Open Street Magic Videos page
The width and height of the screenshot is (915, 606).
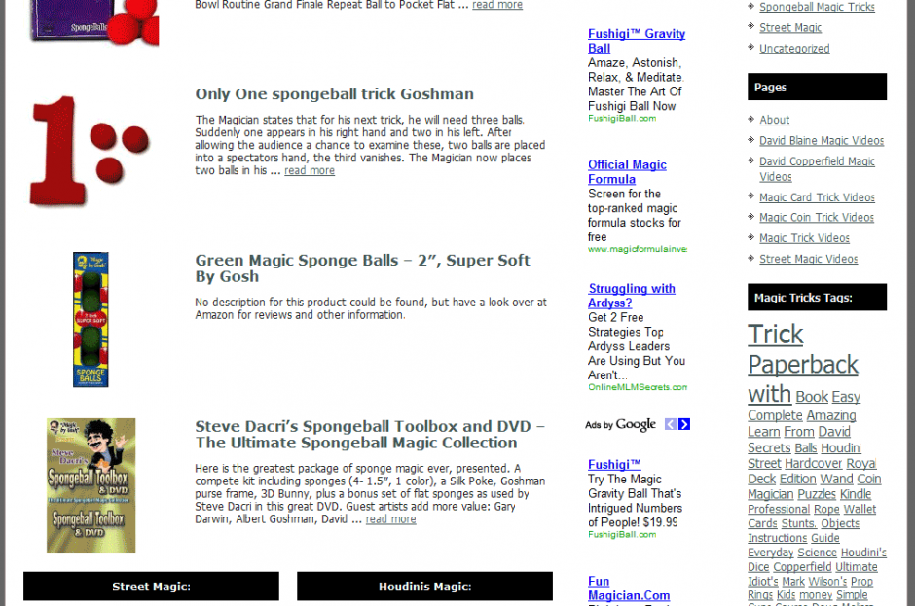pyautogui.click(x=808, y=259)
